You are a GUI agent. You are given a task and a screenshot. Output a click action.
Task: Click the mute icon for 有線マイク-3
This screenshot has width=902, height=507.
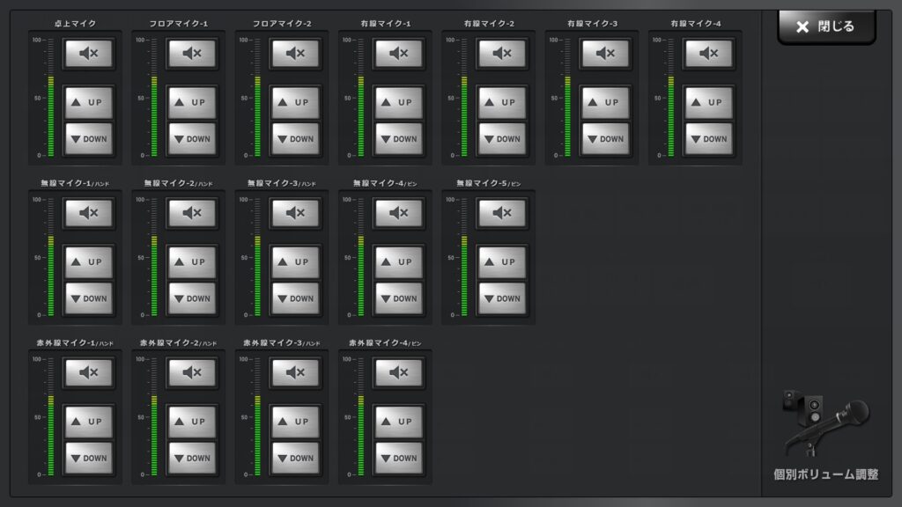tap(605, 54)
